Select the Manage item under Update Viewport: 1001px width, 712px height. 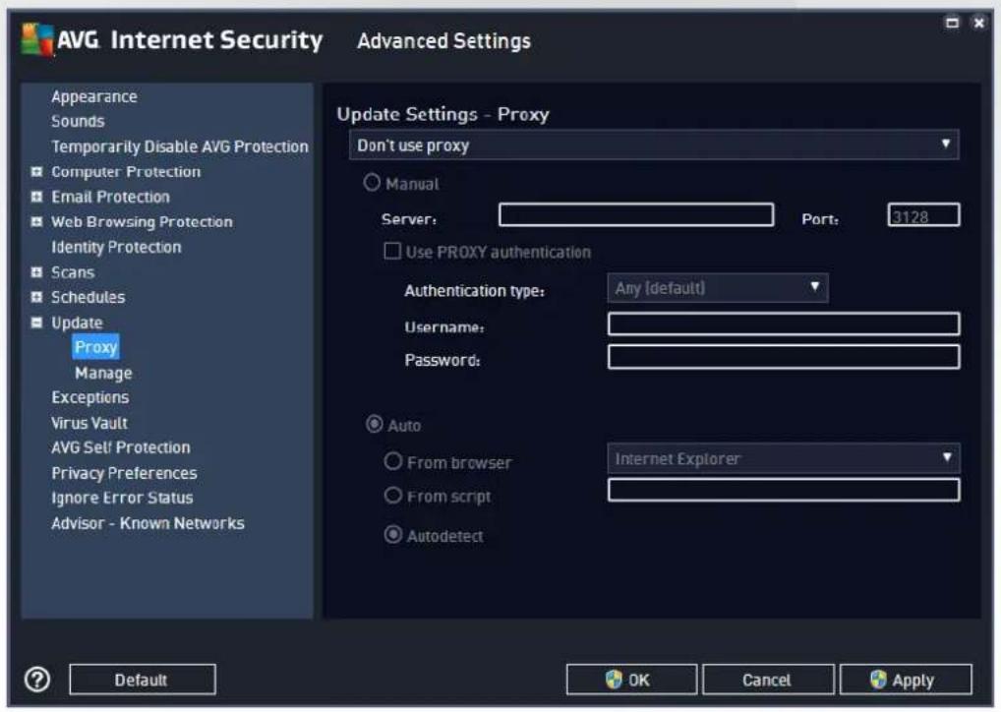(x=103, y=373)
